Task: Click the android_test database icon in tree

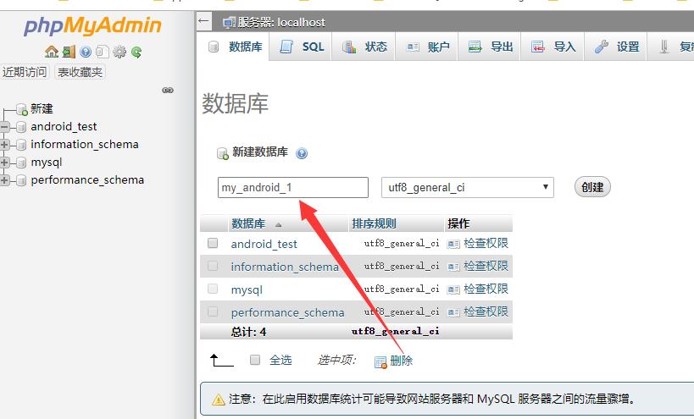Action: coord(21,127)
